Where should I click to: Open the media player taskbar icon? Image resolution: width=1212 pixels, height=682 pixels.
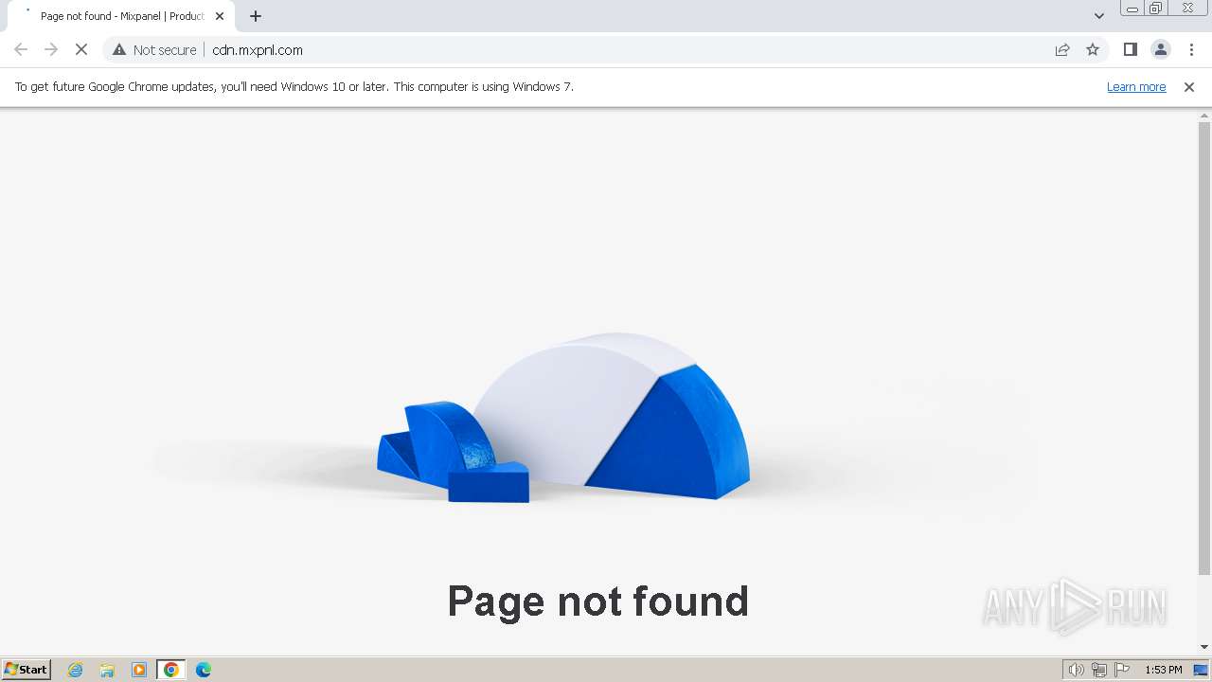coord(139,670)
